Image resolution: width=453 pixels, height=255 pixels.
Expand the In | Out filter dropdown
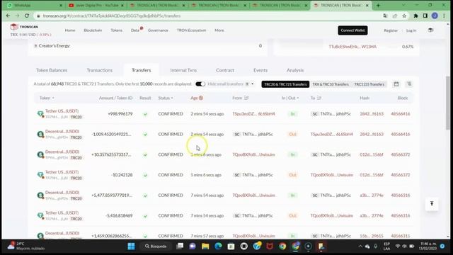pyautogui.click(x=297, y=98)
